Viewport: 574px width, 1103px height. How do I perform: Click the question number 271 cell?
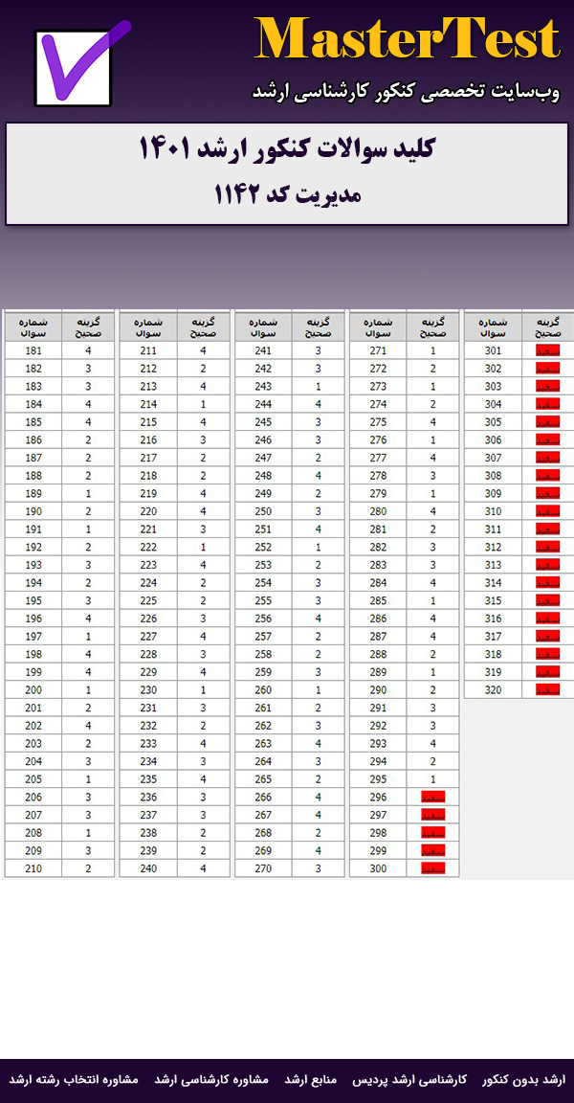(378, 350)
